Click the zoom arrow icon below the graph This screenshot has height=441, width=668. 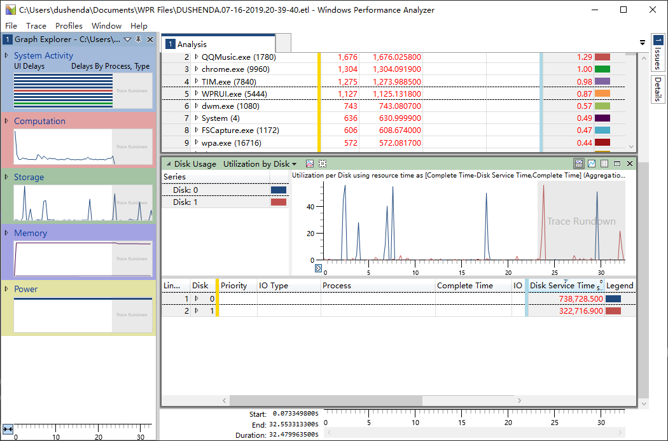click(319, 268)
